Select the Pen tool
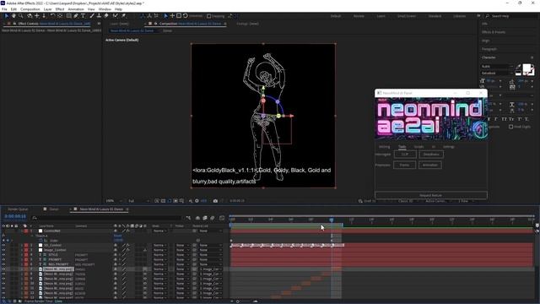 [76, 16]
